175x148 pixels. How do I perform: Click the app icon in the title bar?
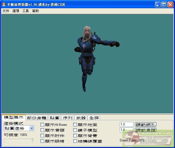click(x=4, y=5)
